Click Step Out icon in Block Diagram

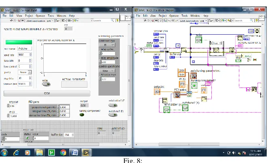(177, 21)
